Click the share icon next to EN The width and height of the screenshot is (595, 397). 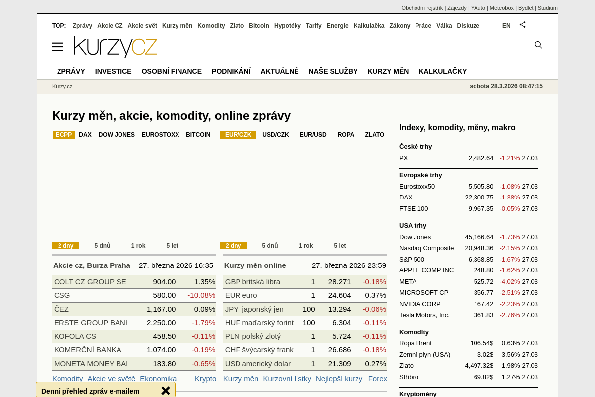pos(522,24)
